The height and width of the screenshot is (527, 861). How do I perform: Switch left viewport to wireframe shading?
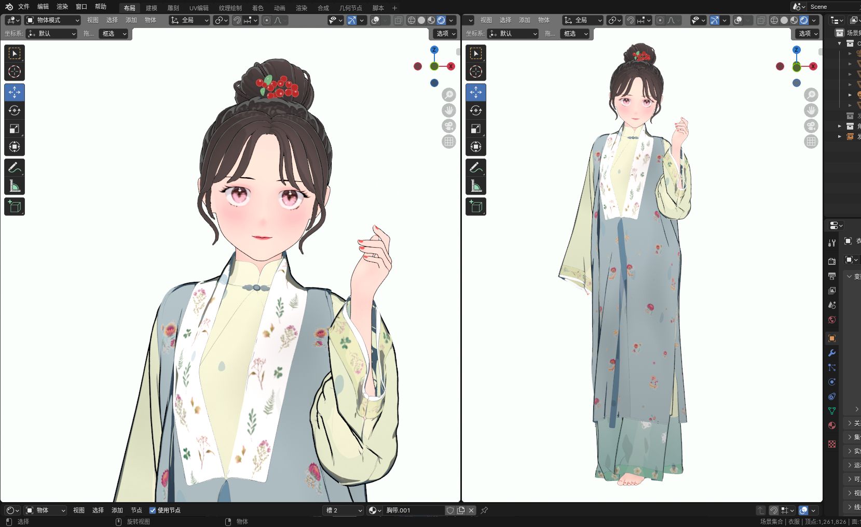[x=412, y=20]
